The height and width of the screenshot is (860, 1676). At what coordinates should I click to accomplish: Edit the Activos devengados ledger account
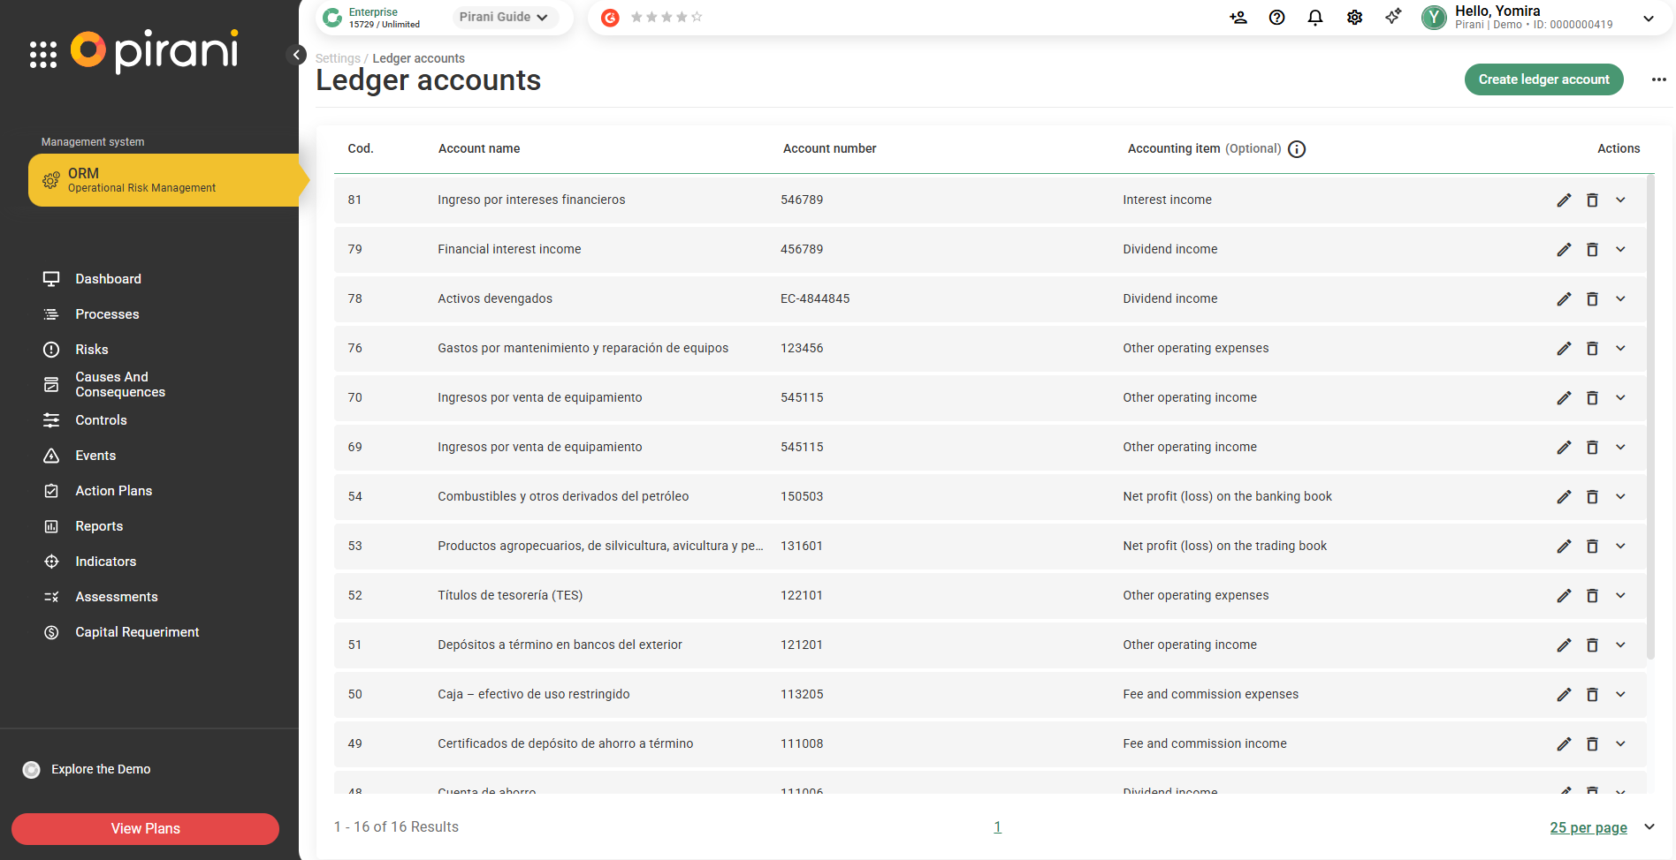(1564, 299)
